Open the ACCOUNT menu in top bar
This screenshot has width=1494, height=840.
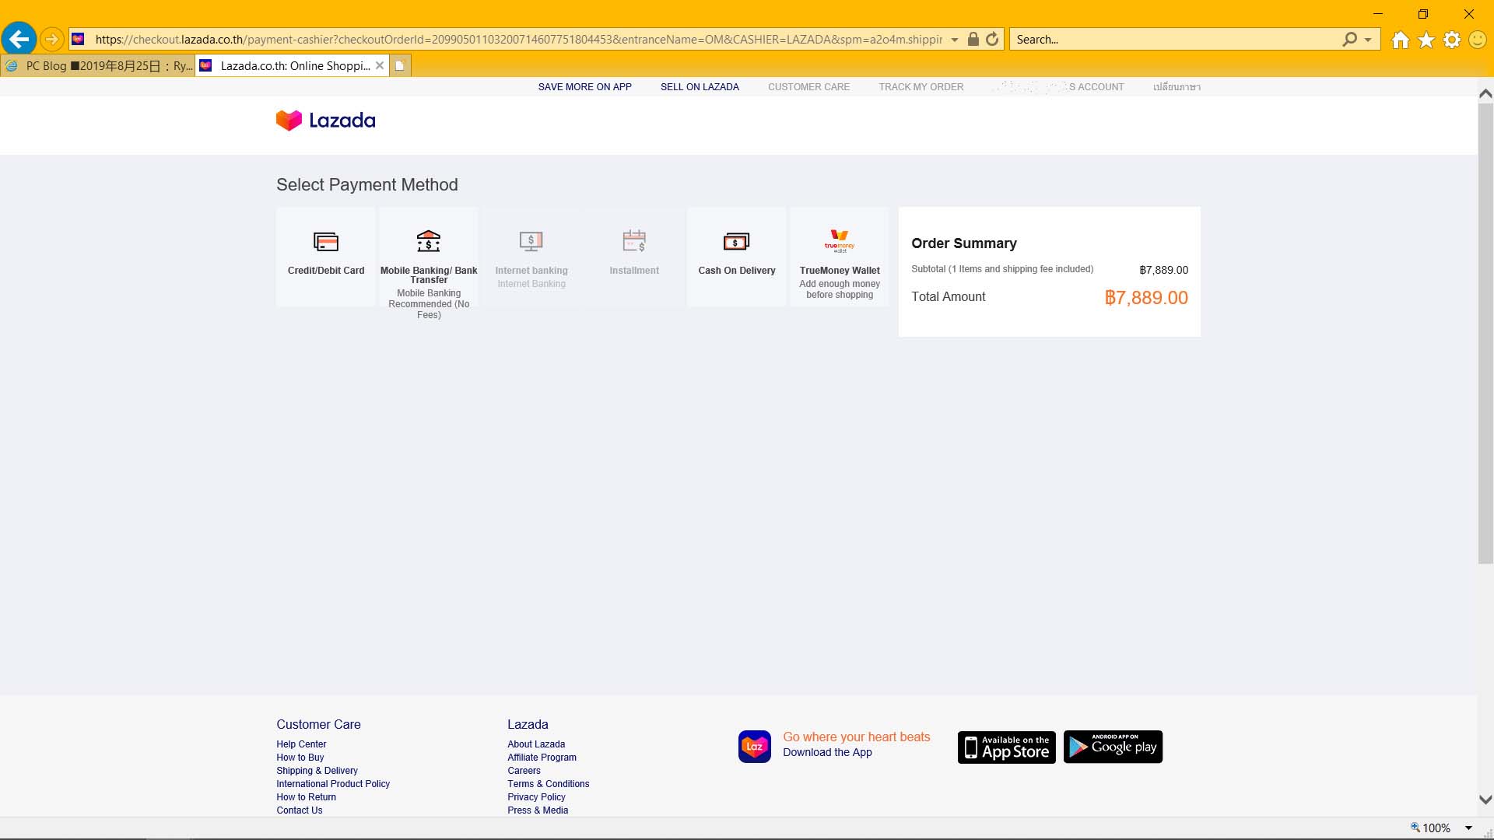[x=1058, y=87]
